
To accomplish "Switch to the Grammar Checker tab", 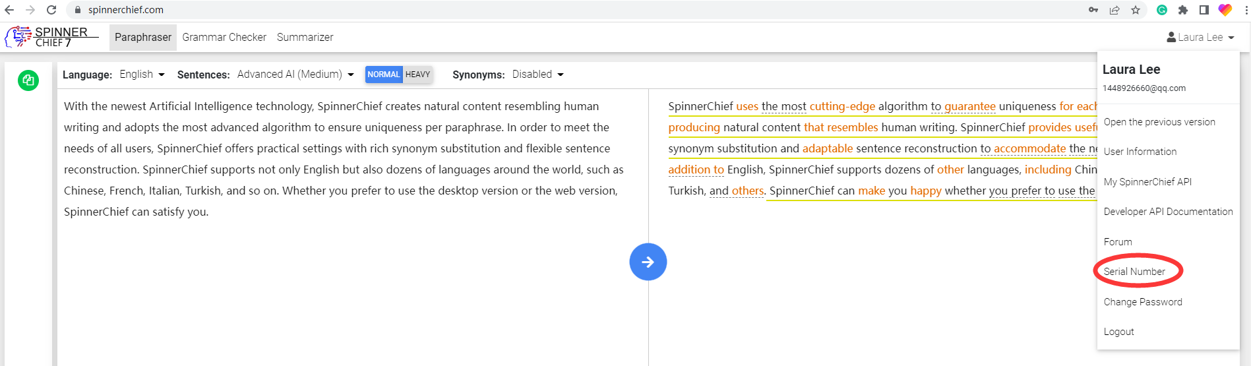I will [224, 38].
